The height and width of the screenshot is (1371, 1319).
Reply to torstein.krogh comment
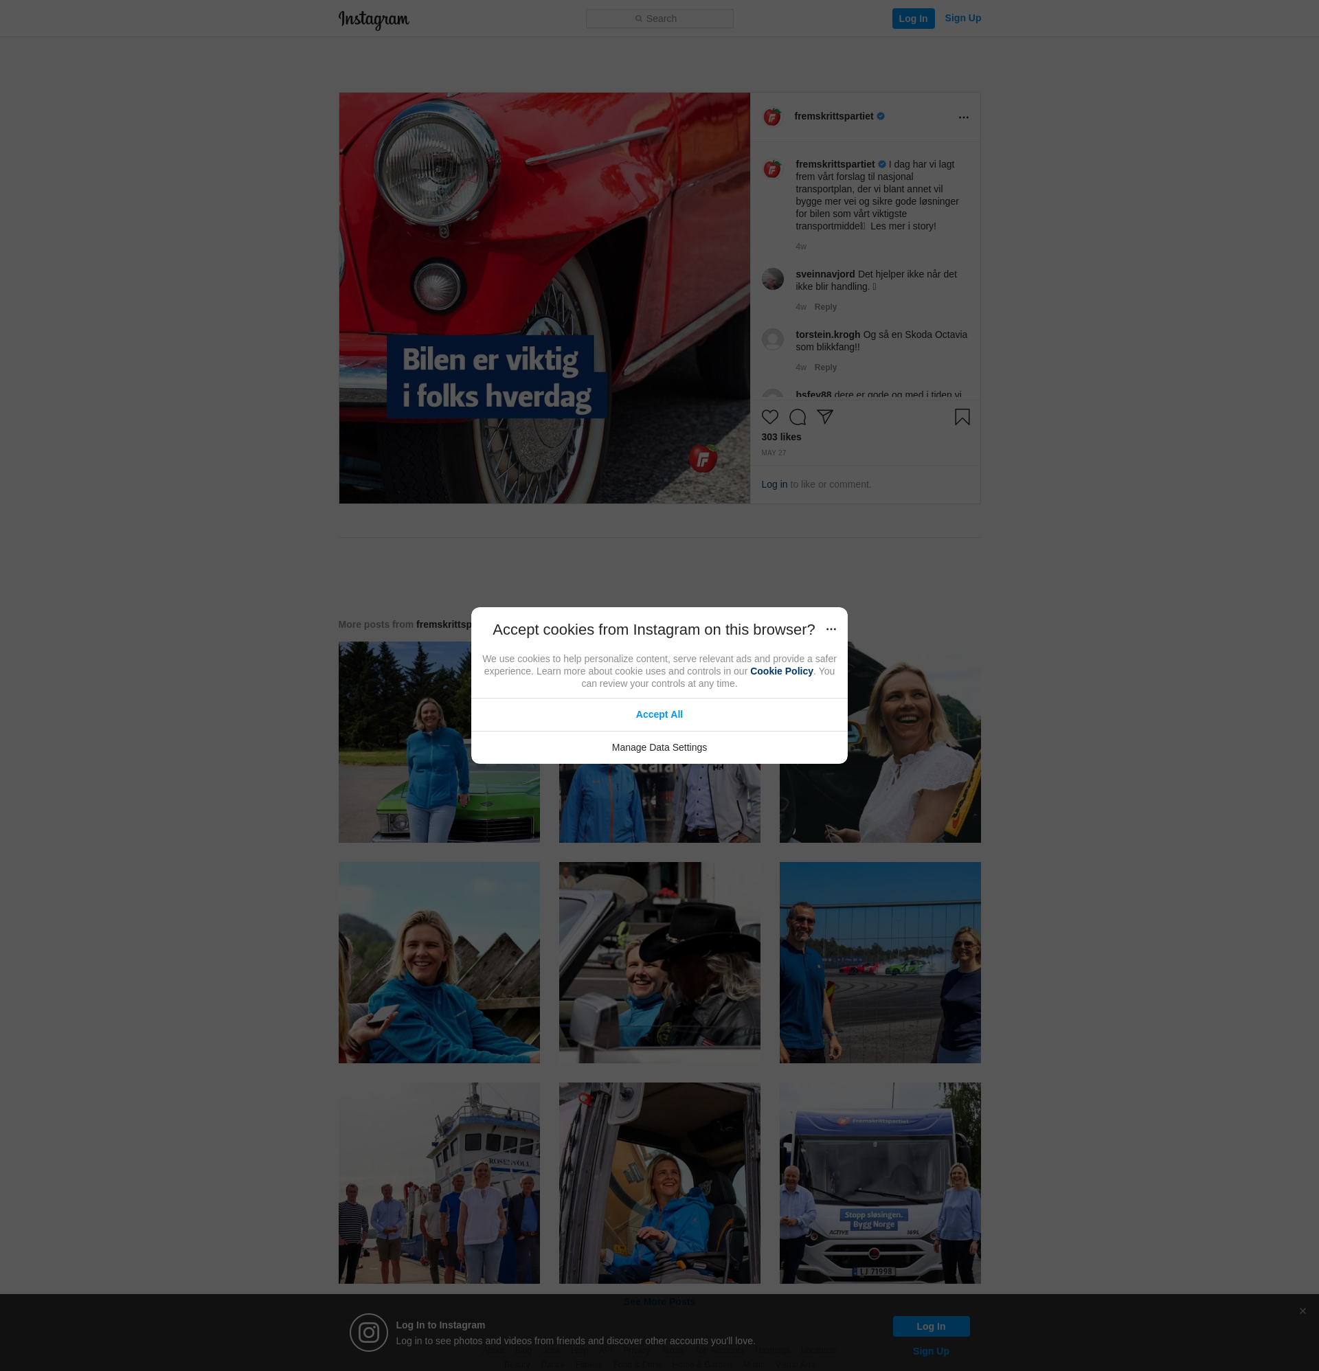[825, 367]
